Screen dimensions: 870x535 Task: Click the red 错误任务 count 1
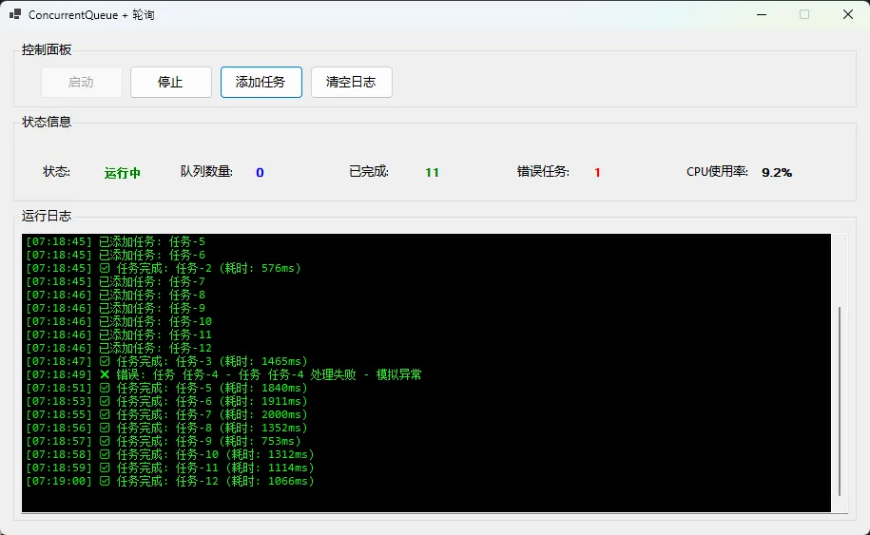click(597, 173)
